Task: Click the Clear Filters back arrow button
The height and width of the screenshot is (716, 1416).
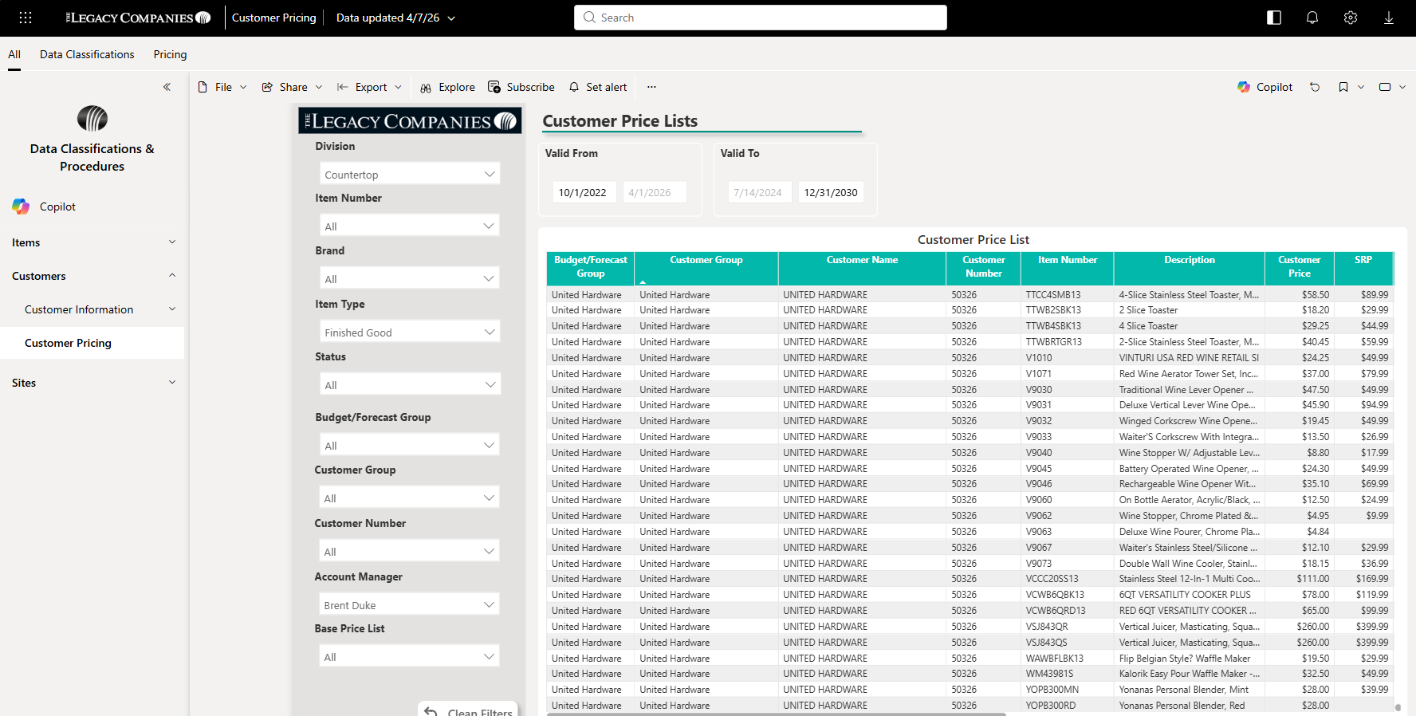Action: pos(468,709)
